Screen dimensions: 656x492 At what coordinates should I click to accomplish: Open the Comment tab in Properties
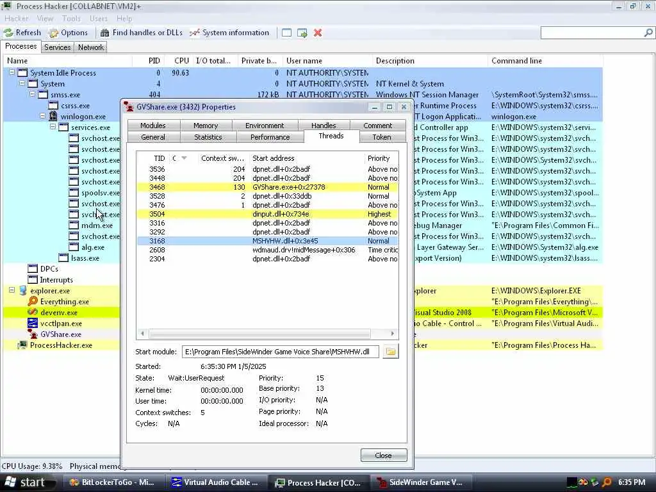pyautogui.click(x=378, y=126)
